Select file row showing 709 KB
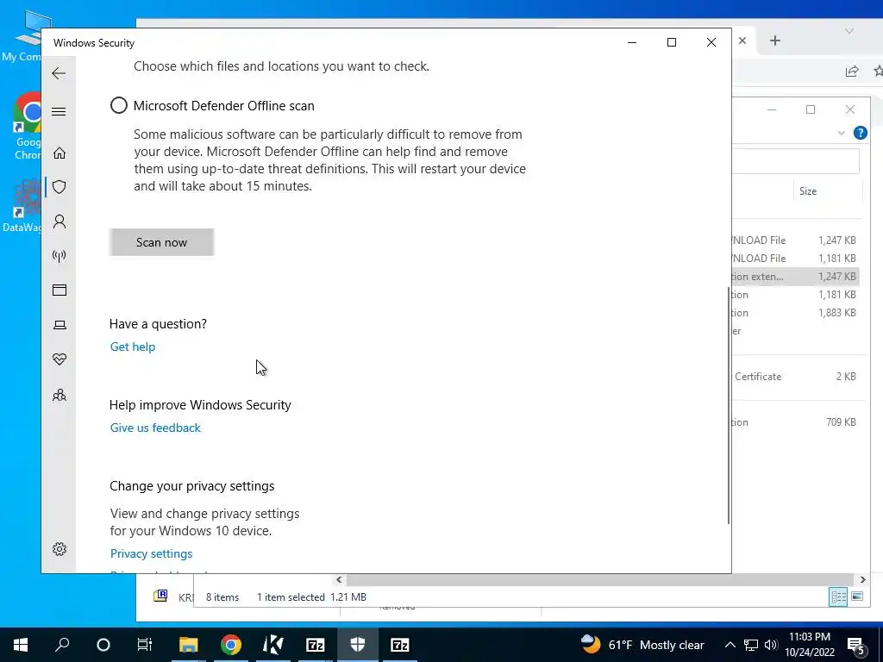This screenshot has width=883, height=662. pyautogui.click(x=796, y=422)
